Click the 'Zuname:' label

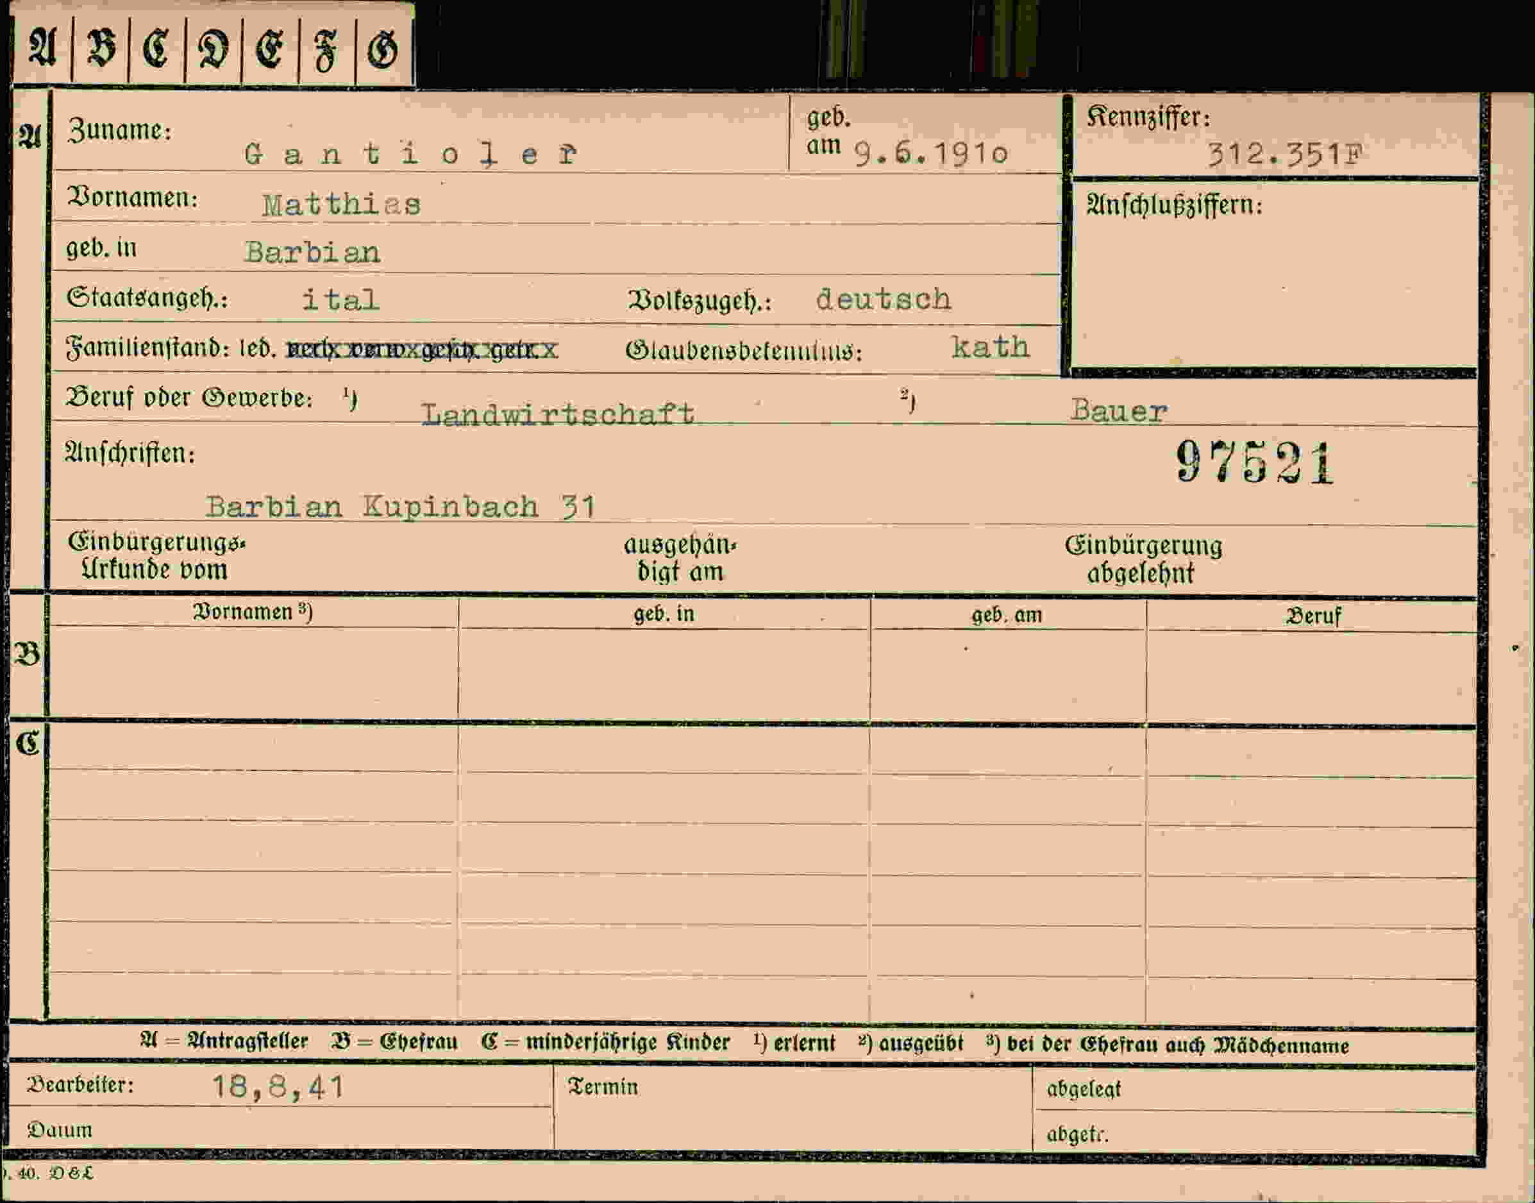(120, 130)
